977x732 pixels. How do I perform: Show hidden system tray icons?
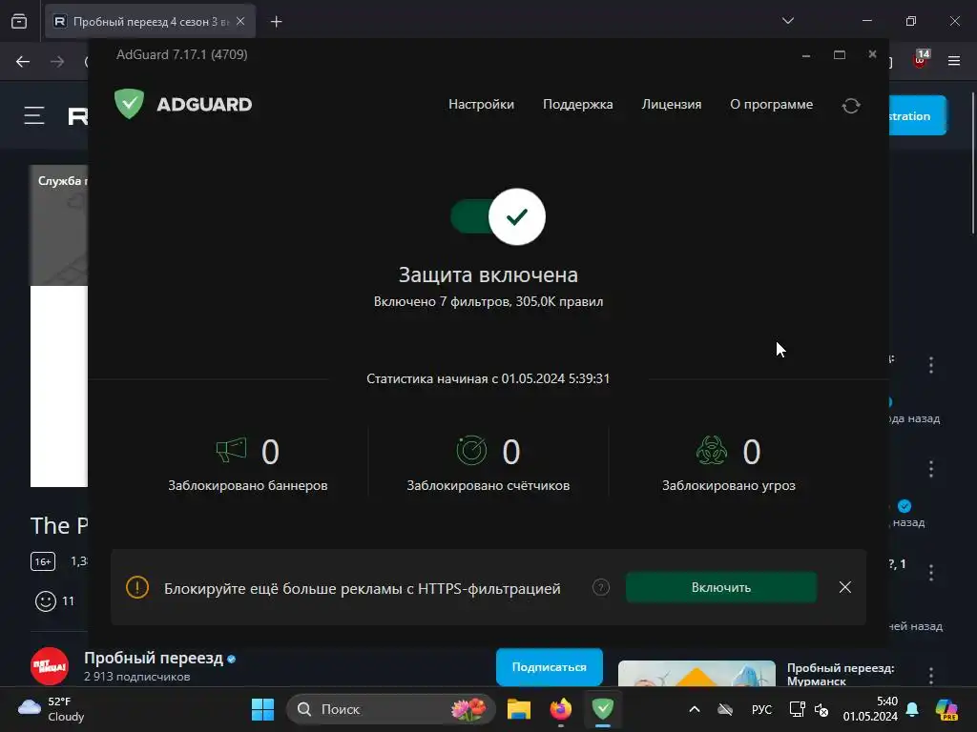(x=695, y=709)
